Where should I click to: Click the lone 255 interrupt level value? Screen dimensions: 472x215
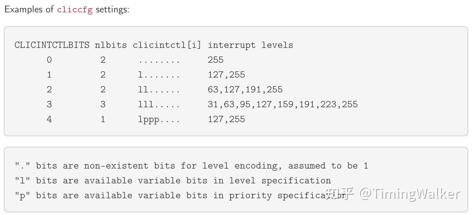point(216,60)
